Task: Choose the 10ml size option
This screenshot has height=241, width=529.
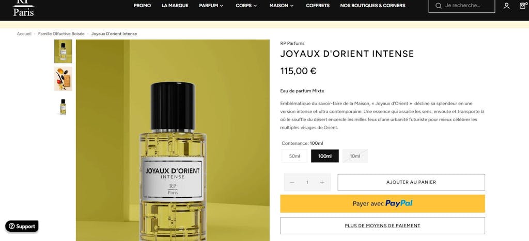Action: (x=355, y=156)
